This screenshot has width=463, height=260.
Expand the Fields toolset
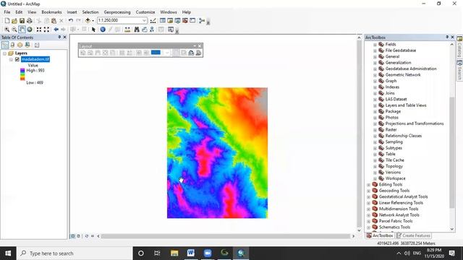375,45
